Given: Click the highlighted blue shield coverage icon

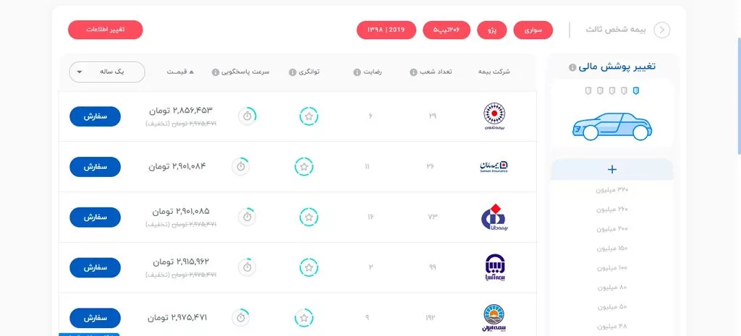Looking at the screenshot, I should click(635, 91).
